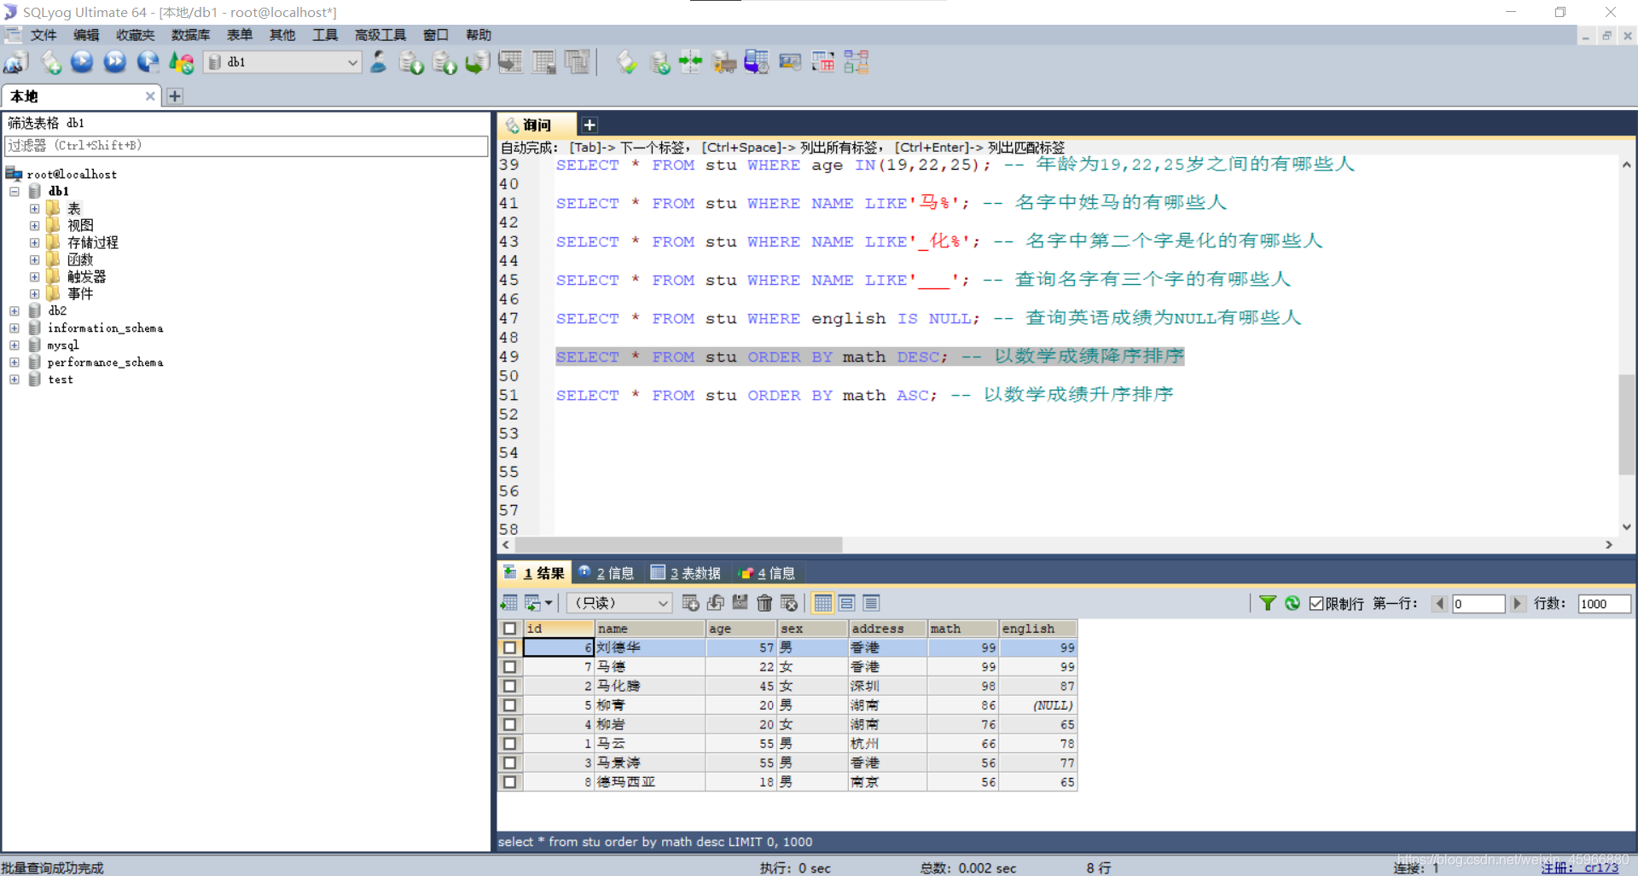1638x876 pixels.
Task: Check the row checkbox for 柳青
Action: pos(509,705)
